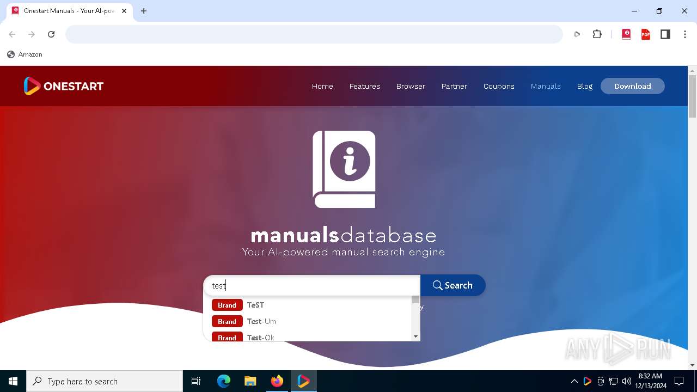Show hidden system tray icons
The height and width of the screenshot is (392, 697).
pyautogui.click(x=574, y=381)
